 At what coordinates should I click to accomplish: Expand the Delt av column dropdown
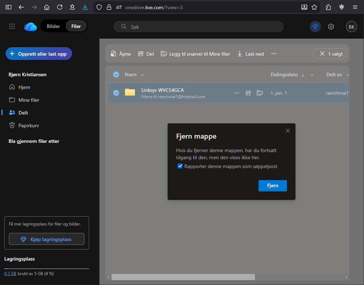pyautogui.click(x=347, y=75)
